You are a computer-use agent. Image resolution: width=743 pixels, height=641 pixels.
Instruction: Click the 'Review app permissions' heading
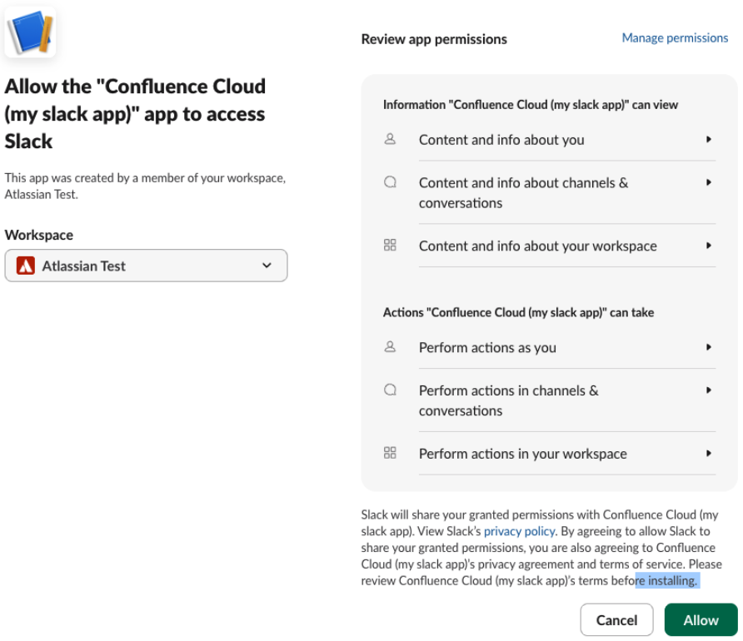tap(434, 39)
